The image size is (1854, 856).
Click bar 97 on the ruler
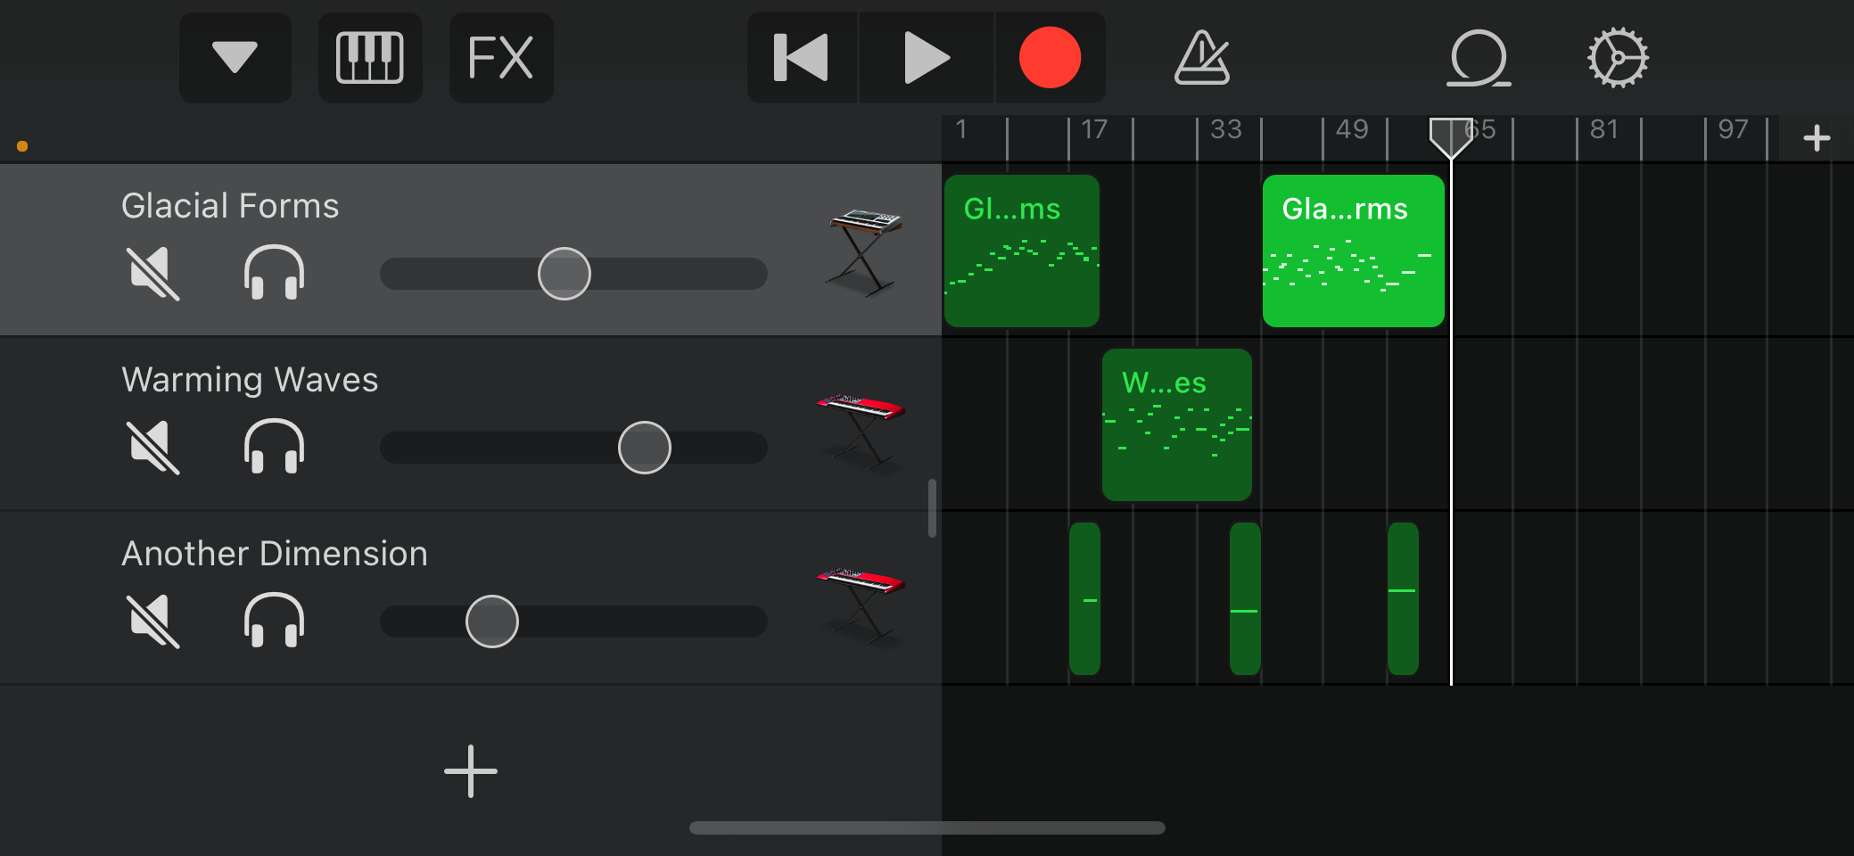[1733, 130]
